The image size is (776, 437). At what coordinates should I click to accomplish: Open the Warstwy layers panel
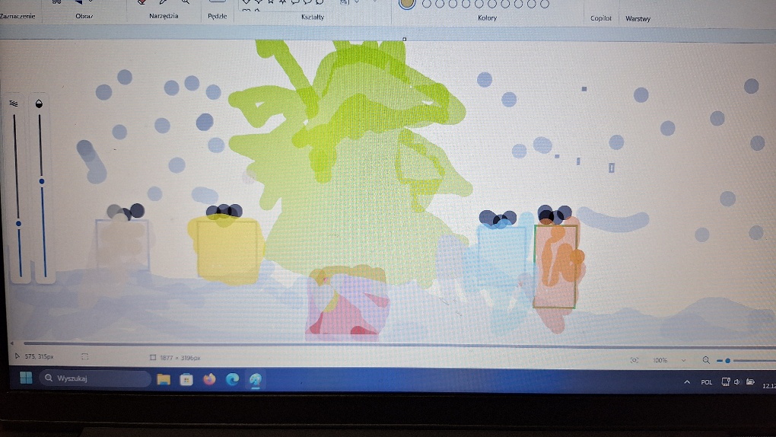click(638, 18)
